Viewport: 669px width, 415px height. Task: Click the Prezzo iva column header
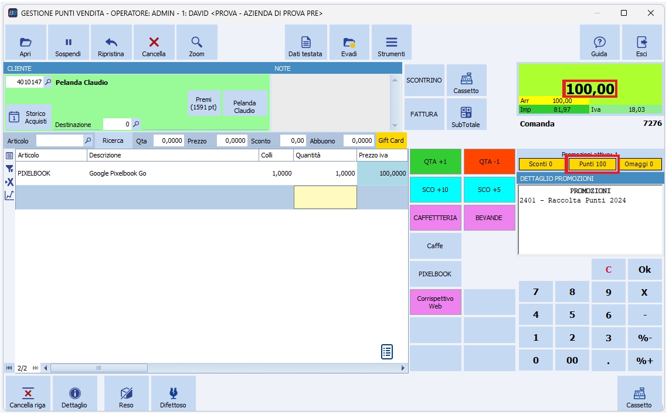point(382,156)
